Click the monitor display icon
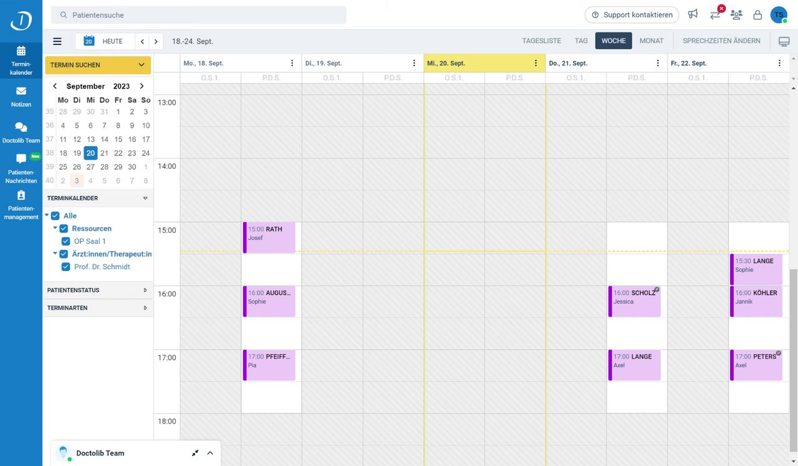Image resolution: width=798 pixels, height=466 pixels. [x=784, y=41]
